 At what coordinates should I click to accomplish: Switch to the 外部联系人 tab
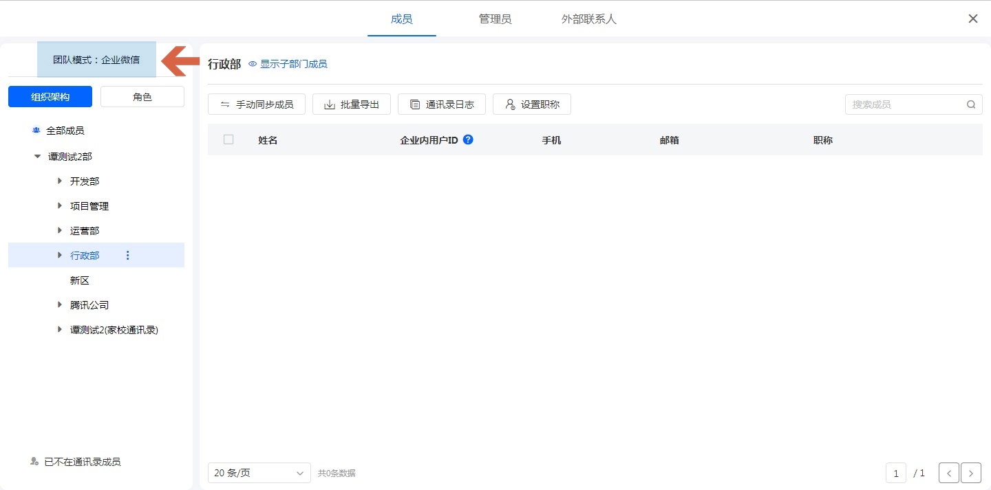click(588, 19)
